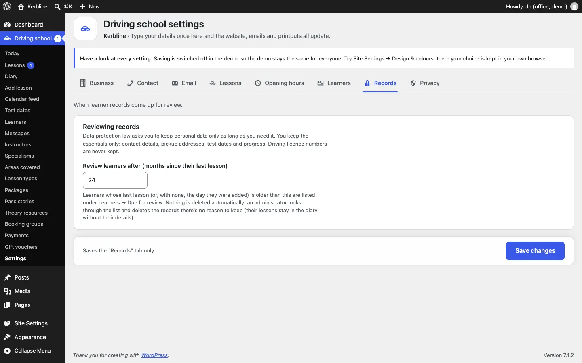Image resolution: width=582 pixels, height=363 pixels.
Task: Open Theory resources page
Action: click(26, 213)
